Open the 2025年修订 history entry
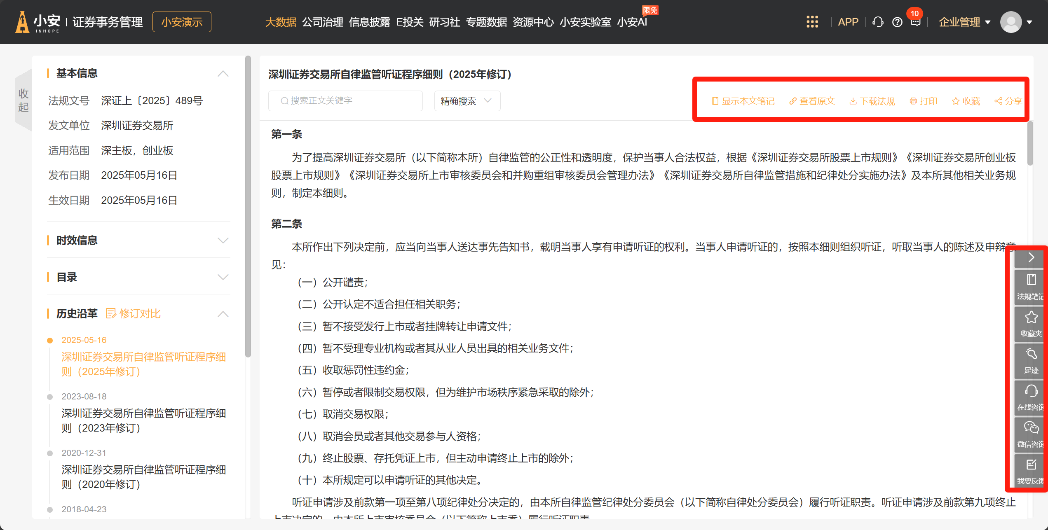1048x530 pixels. coord(143,364)
